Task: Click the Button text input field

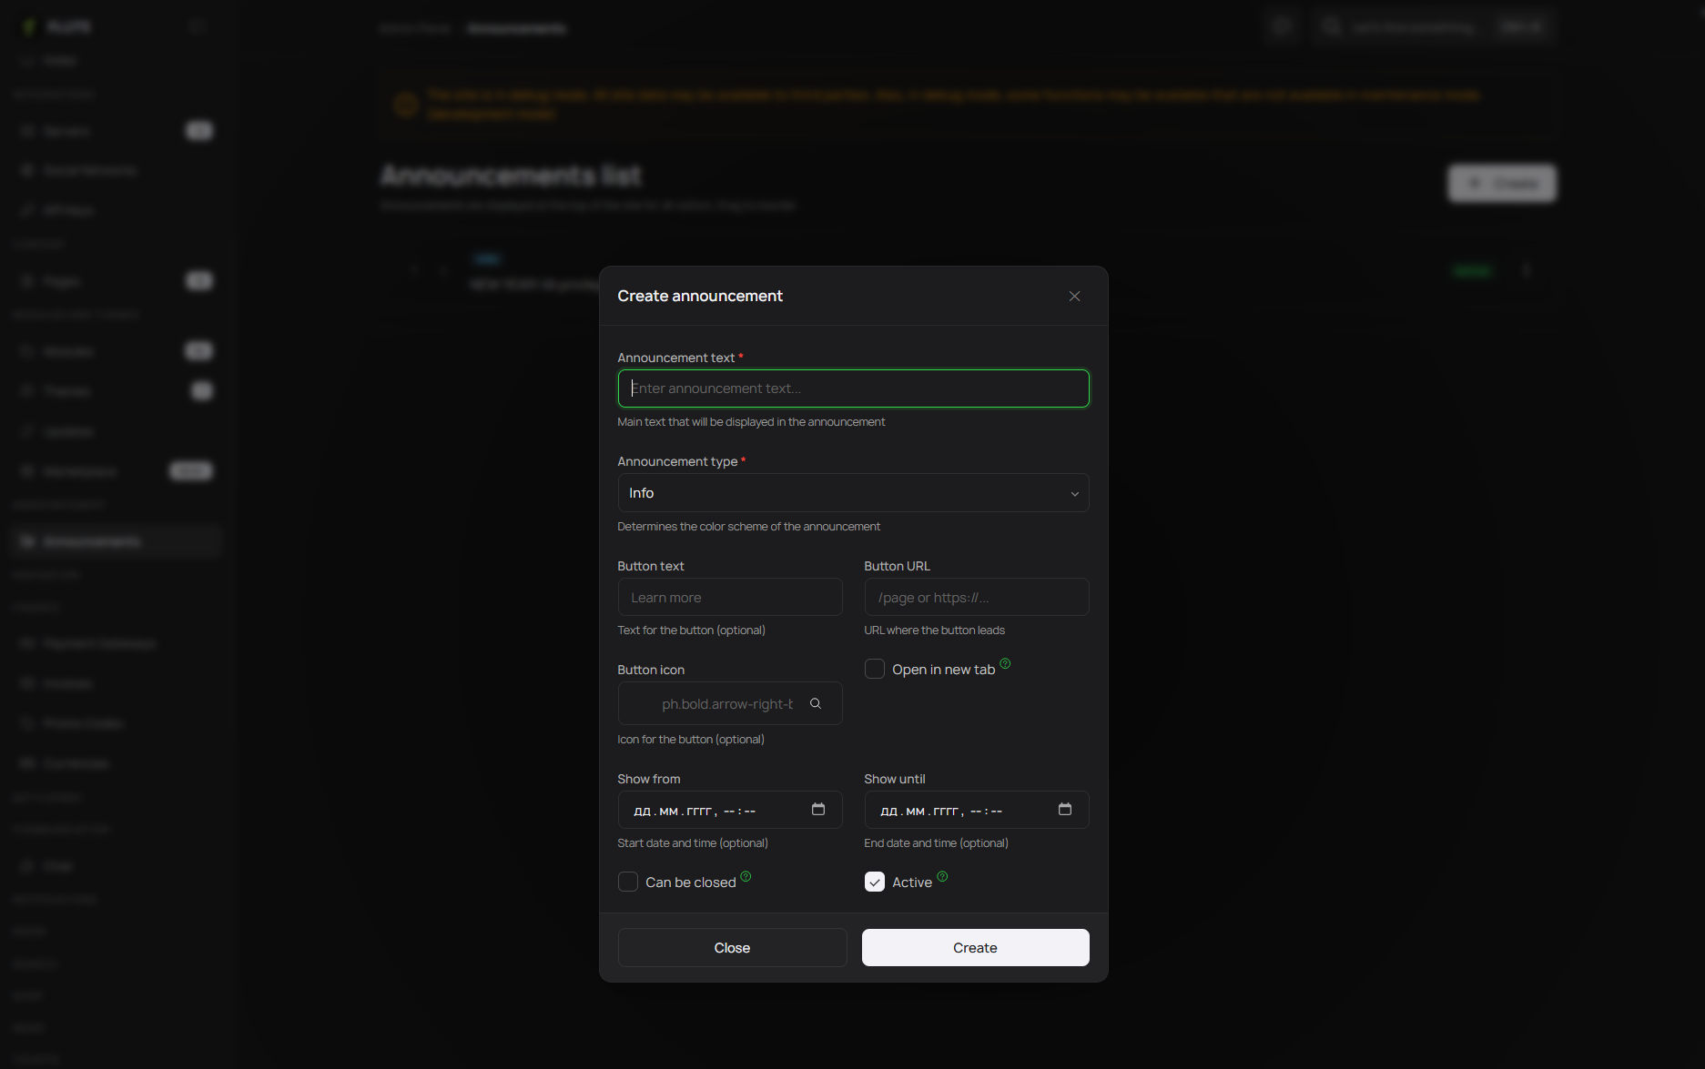Action: pos(729,598)
